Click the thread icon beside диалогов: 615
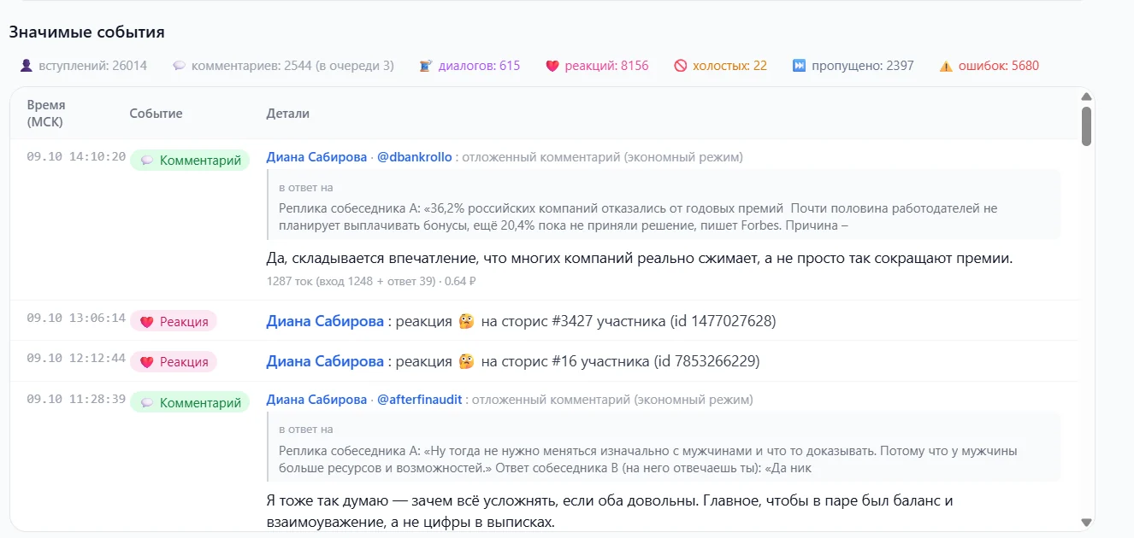Viewport: 1134px width, 538px height. [426, 66]
